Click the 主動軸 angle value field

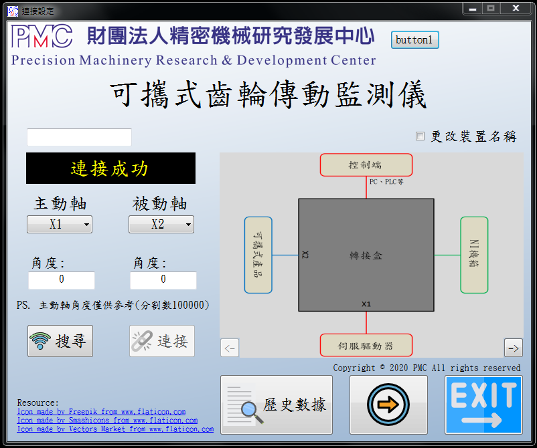tap(62, 280)
